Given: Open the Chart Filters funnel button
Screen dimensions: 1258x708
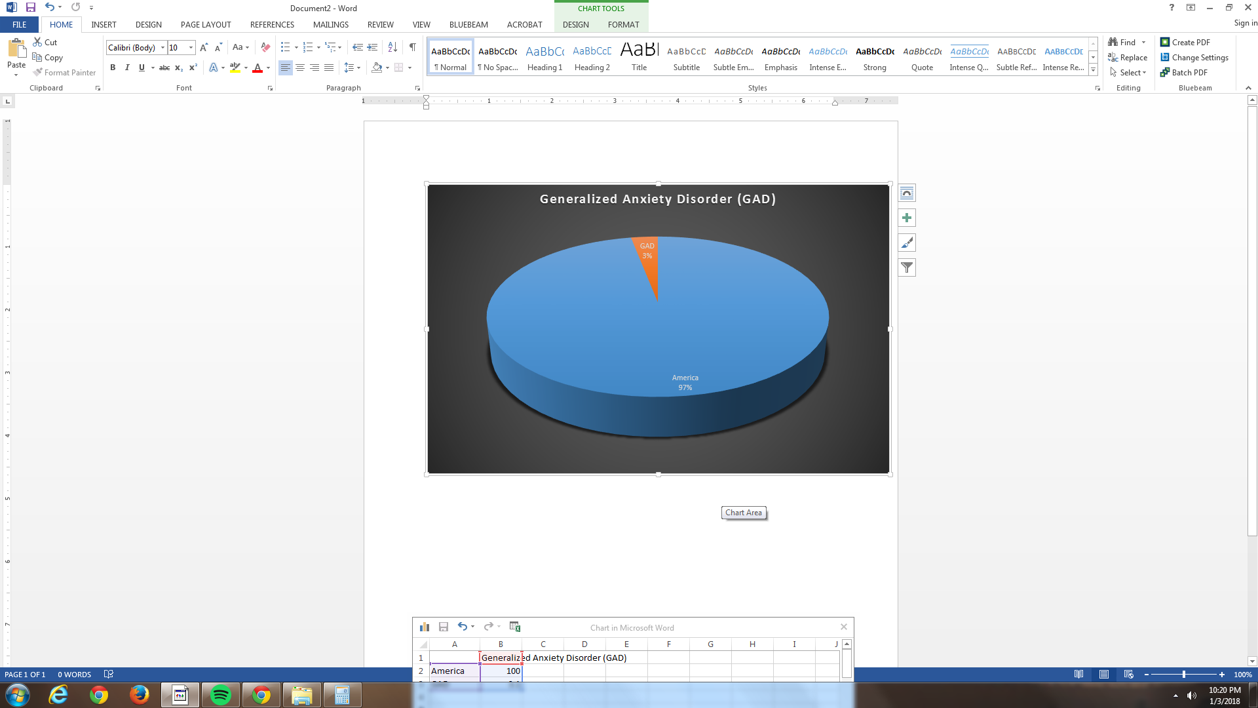Looking at the screenshot, I should coord(907,267).
